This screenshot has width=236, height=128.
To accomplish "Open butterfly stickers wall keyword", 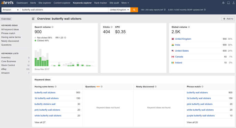I will 45,104.
